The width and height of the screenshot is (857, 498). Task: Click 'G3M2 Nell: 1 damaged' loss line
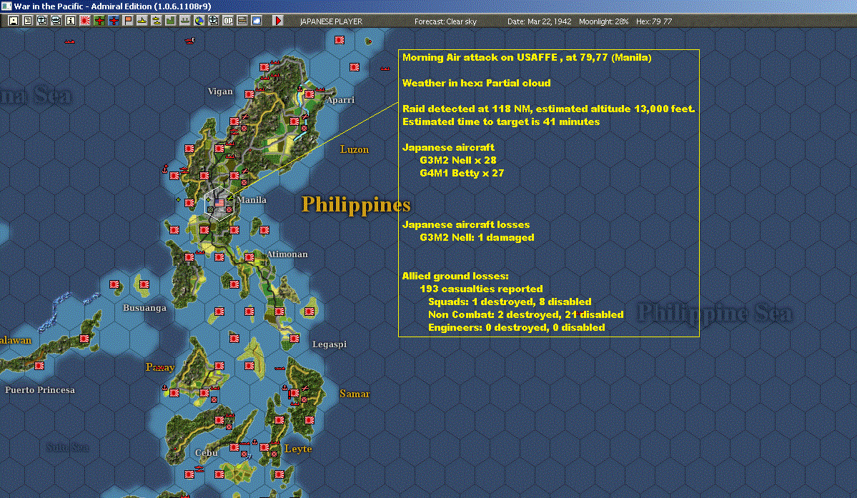tap(477, 237)
